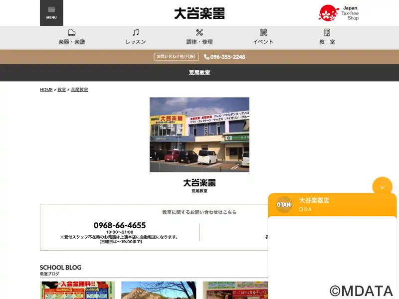Collapse the chat widget with chevron button

(382, 187)
